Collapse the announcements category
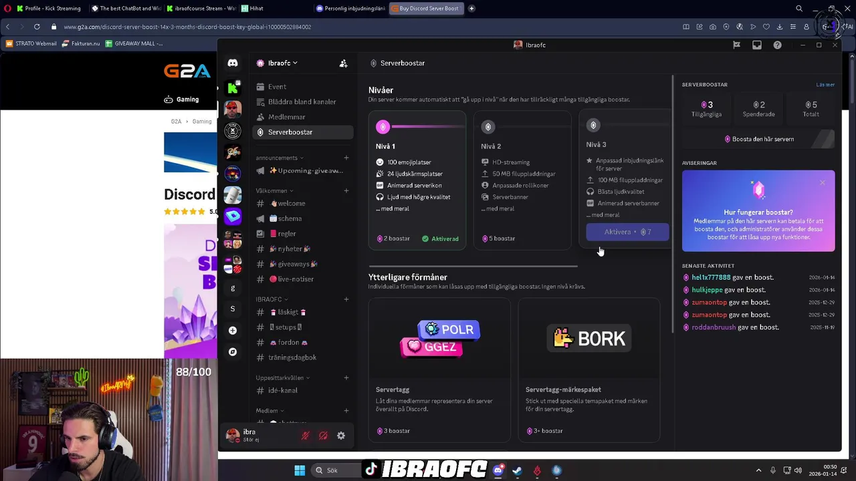This screenshot has height=481, width=856. coord(279,158)
